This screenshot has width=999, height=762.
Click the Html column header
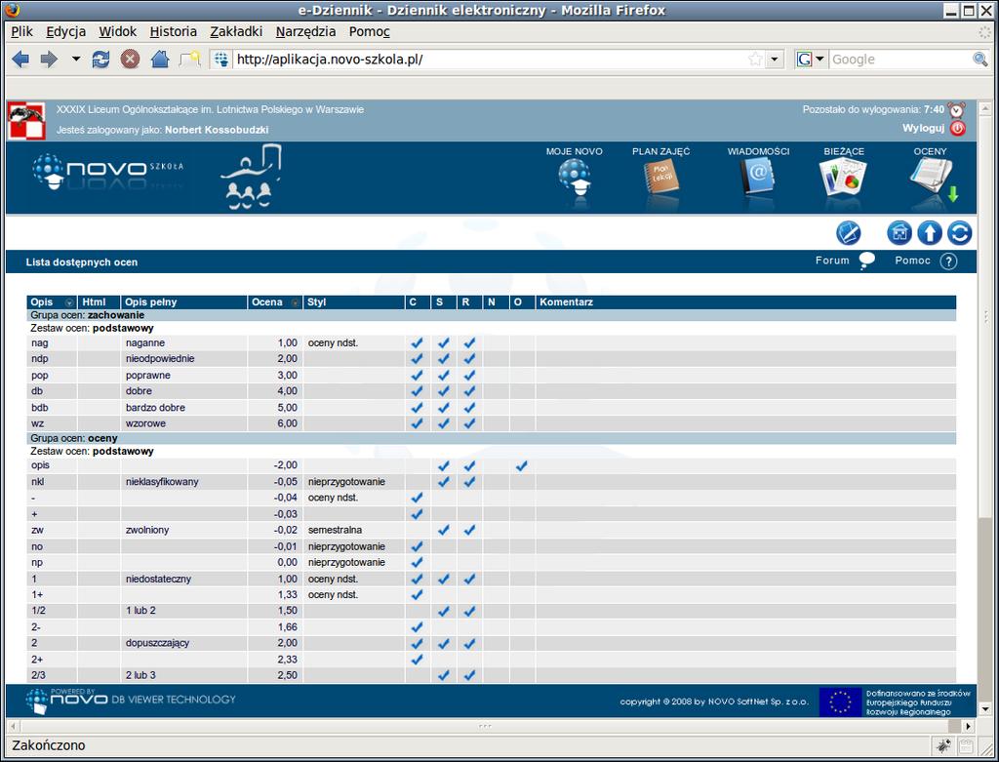99,302
